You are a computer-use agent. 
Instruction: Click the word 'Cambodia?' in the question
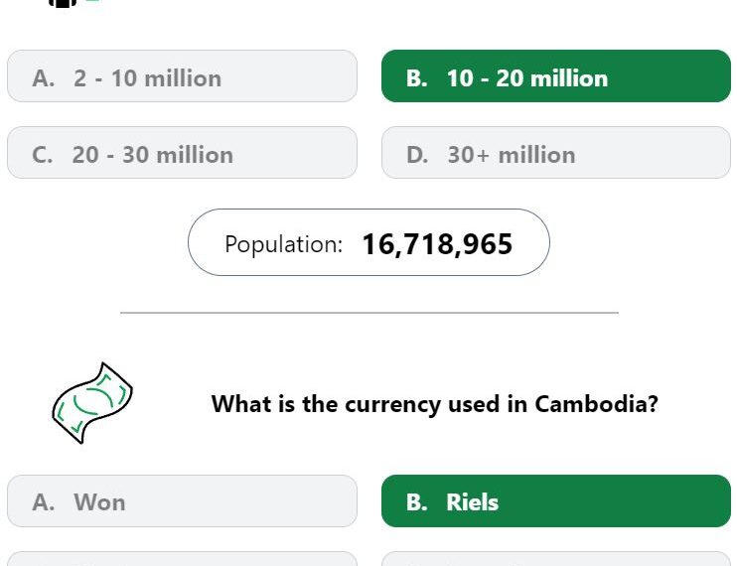pos(597,403)
